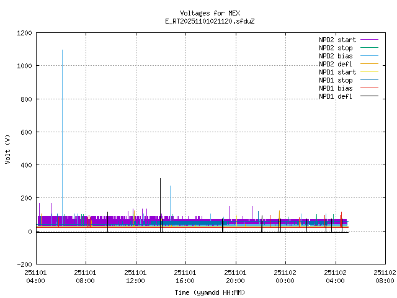Click the black spike peak near 300 V
This screenshot has height=298, width=397.
160,179
